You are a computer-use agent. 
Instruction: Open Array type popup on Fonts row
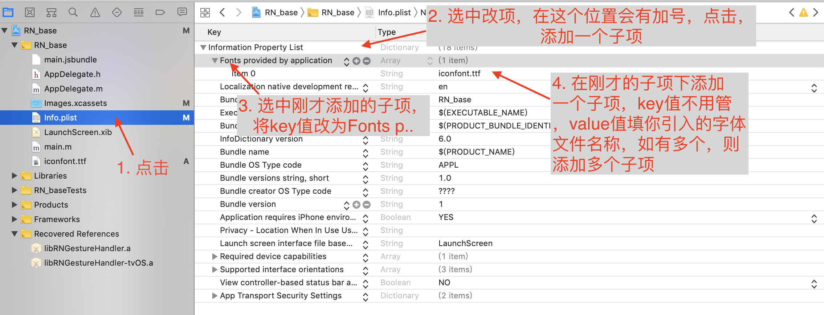click(430, 61)
